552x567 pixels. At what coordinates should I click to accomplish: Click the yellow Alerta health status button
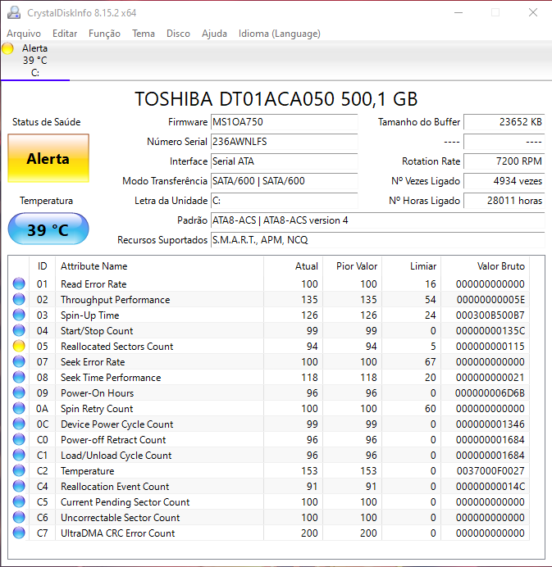click(x=48, y=158)
